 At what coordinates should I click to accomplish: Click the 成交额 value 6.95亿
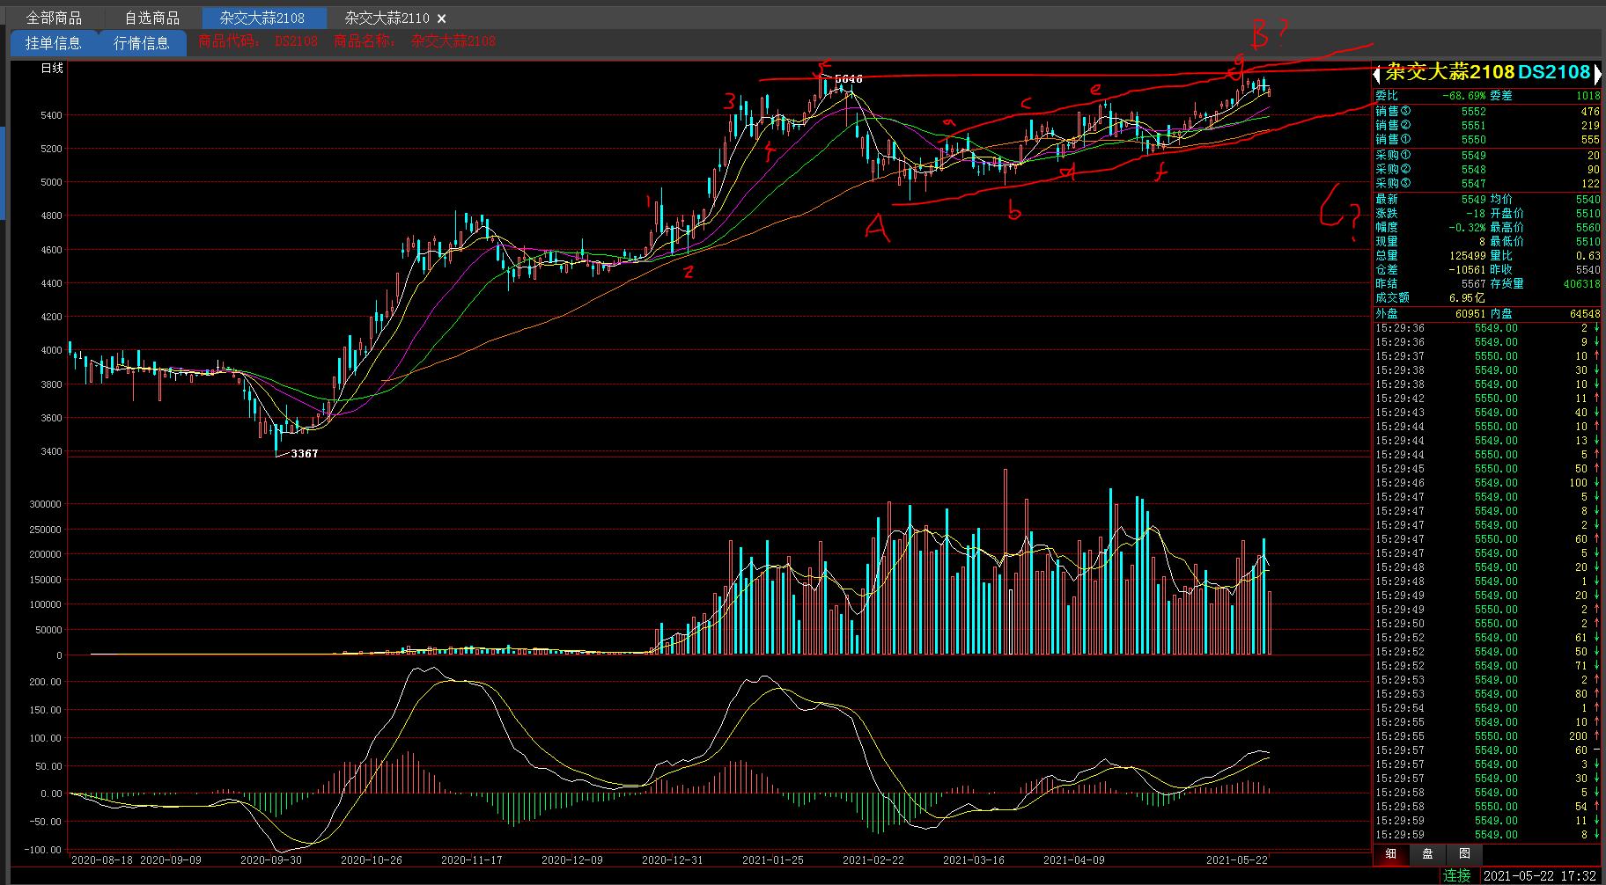coord(1467,298)
